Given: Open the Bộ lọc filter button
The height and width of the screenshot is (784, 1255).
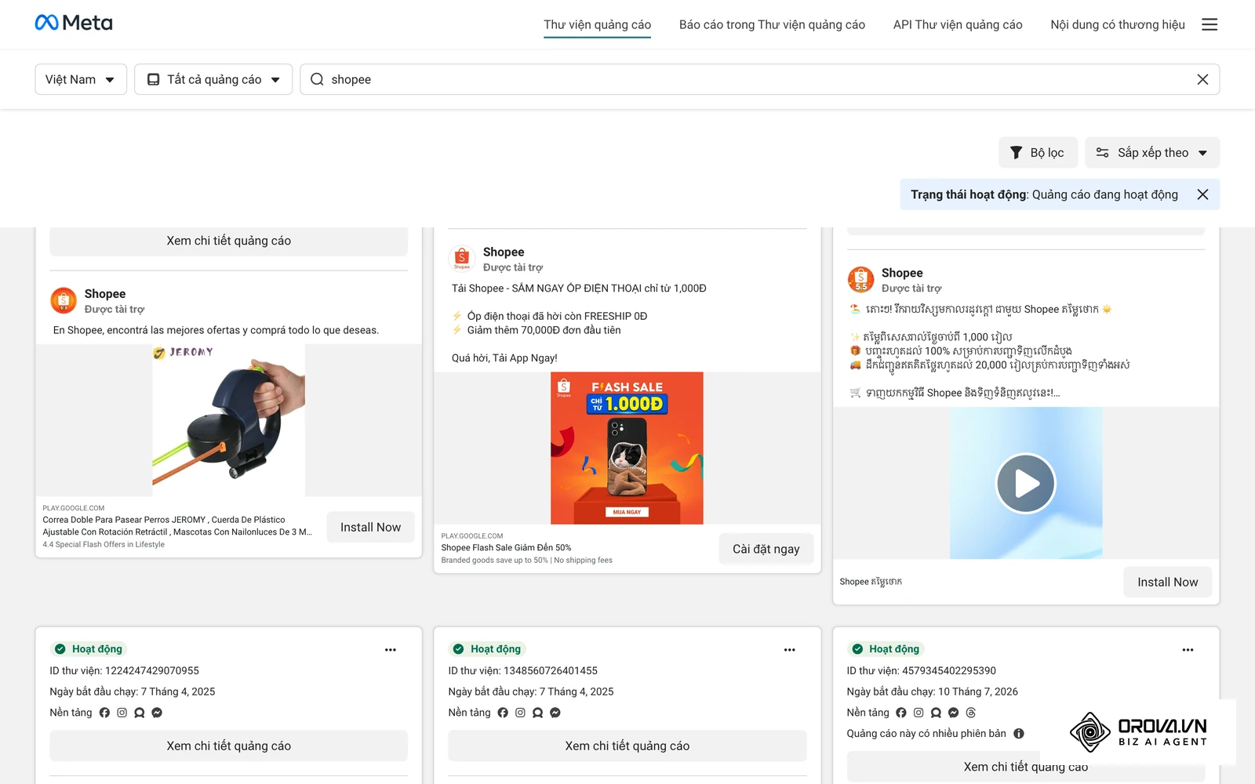Looking at the screenshot, I should 1038,153.
